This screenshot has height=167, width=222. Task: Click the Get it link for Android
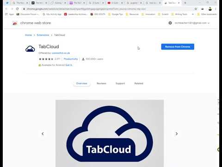tap(68, 65)
